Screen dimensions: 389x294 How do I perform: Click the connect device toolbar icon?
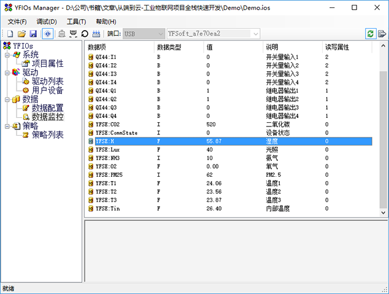click(x=62, y=34)
